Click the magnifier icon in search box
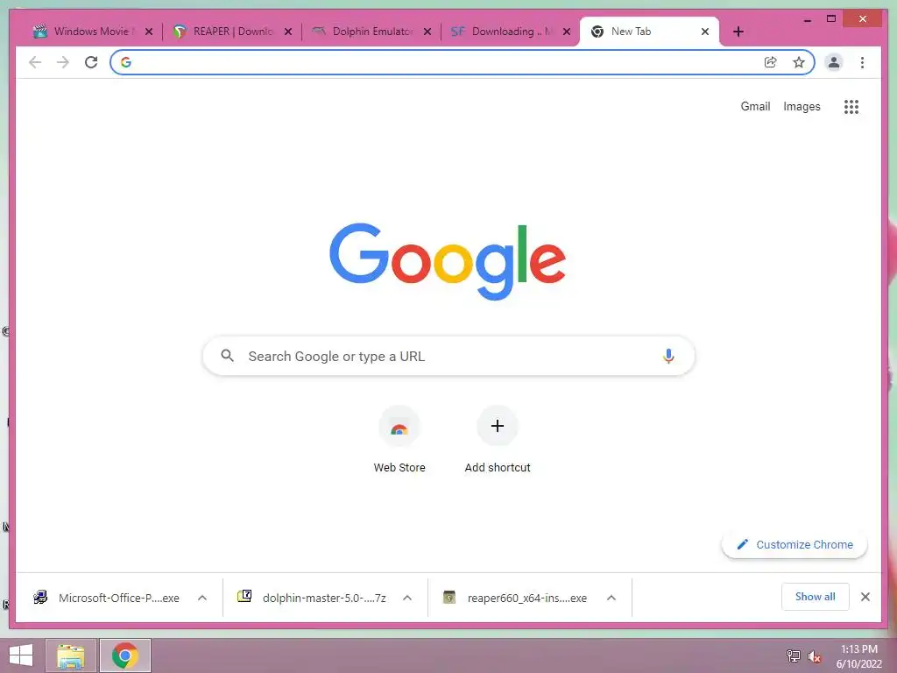 coord(227,356)
